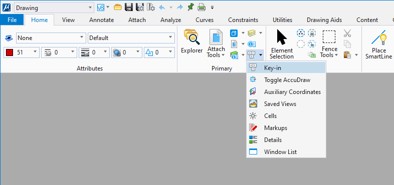Click the Cut scissors icon
Image resolution: width=394 pixels, height=185 pixels.
pyautogui.click(x=347, y=33)
